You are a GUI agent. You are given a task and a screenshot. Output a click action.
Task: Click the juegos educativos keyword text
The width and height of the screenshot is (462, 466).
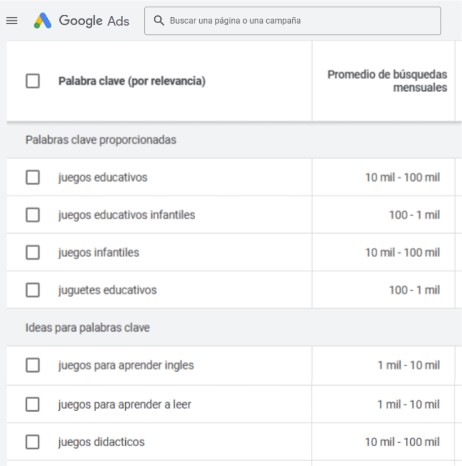(103, 178)
